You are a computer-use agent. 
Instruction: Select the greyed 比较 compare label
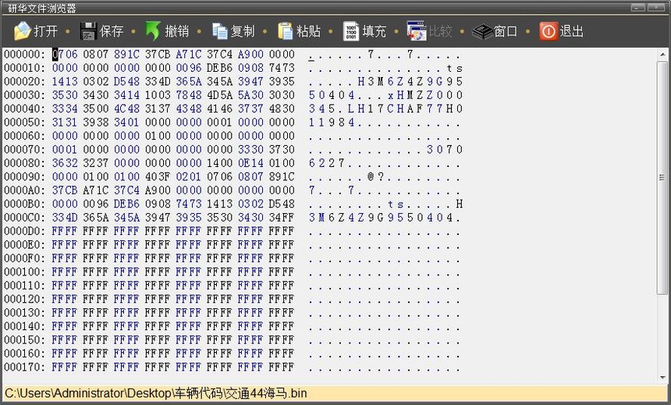tap(440, 31)
